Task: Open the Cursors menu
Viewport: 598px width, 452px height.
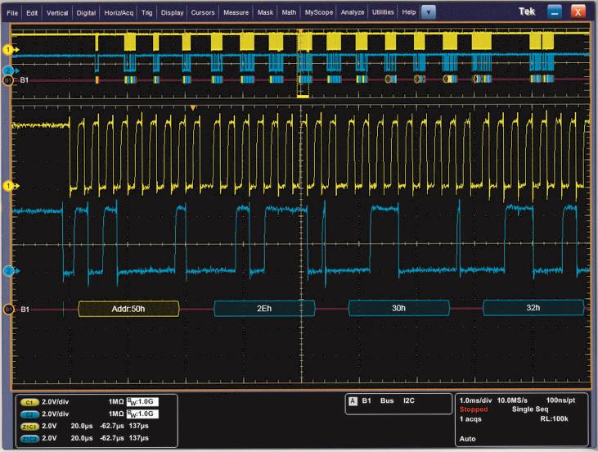Action: pos(203,12)
